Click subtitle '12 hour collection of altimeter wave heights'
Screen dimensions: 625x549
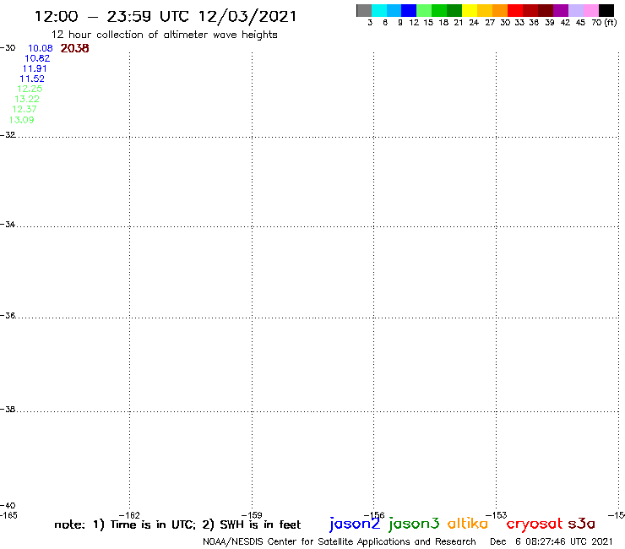(x=164, y=35)
